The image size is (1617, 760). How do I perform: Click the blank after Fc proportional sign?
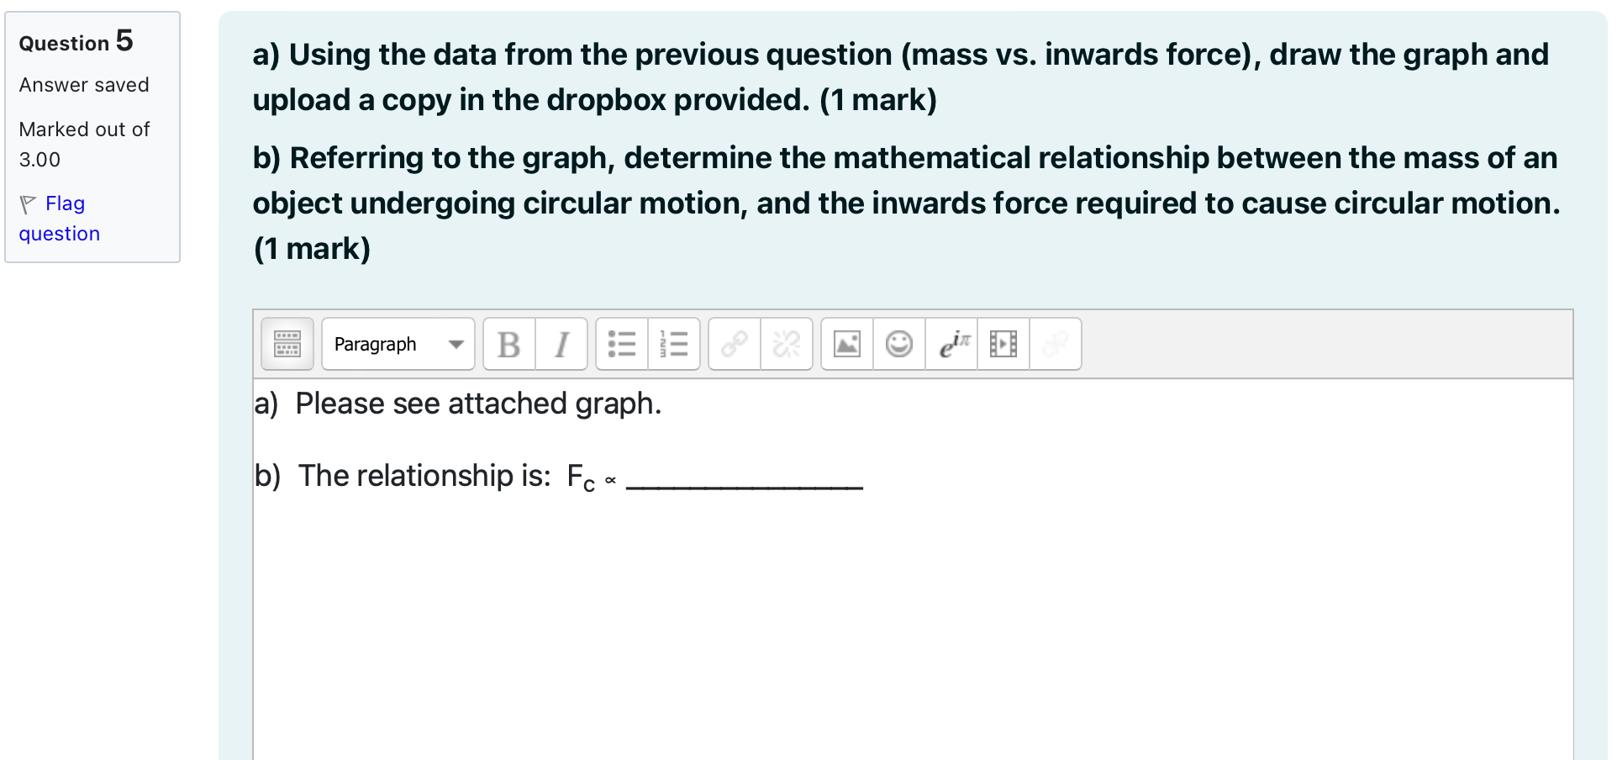tap(740, 483)
